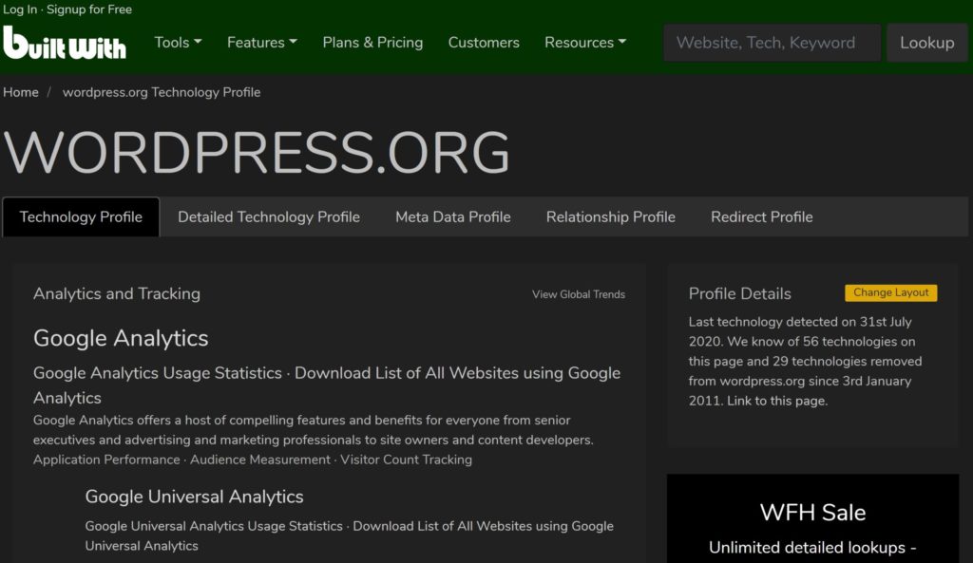Click Download List of Websites using Google Universal Analytics
Image resolution: width=973 pixels, height=563 pixels.
[x=350, y=536]
